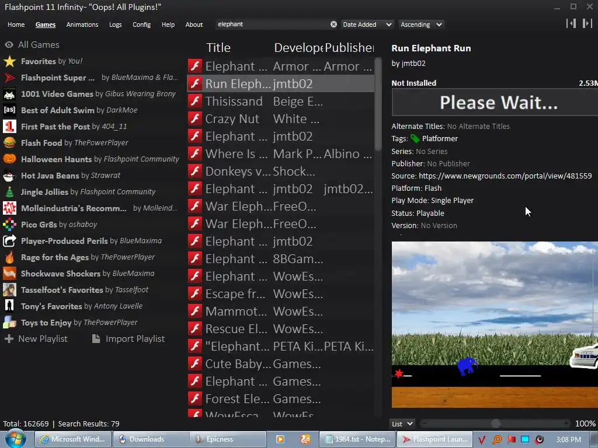Open the Logs page

(115, 24)
